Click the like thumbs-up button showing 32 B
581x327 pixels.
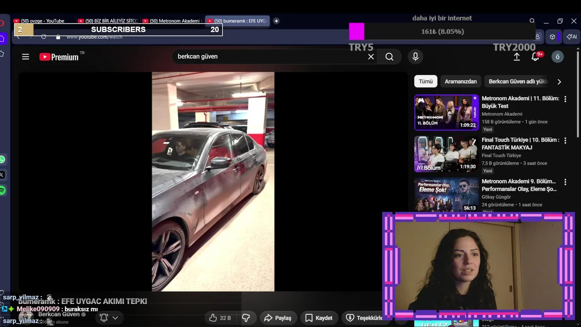pos(220,318)
